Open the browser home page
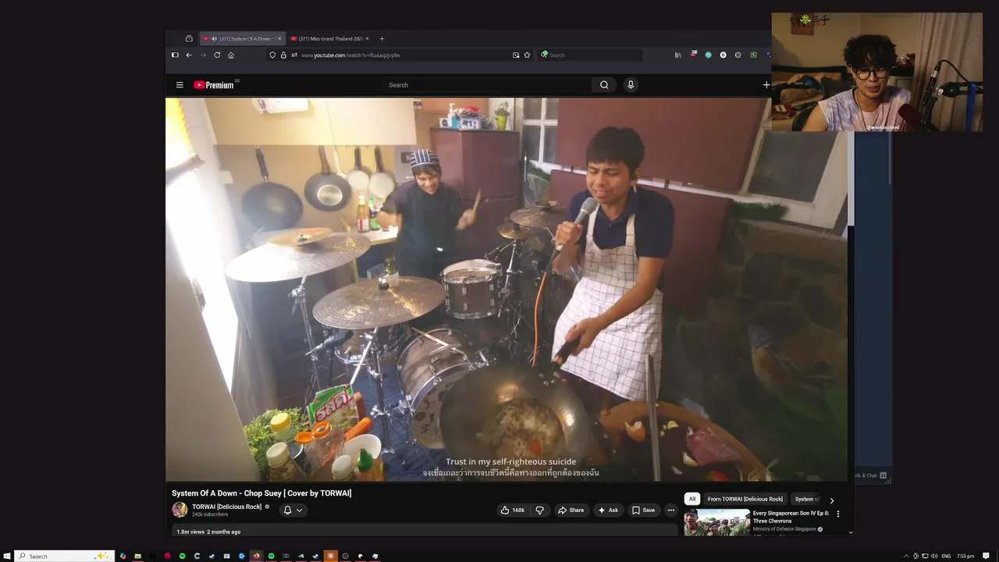This screenshot has width=999, height=562. tap(231, 55)
